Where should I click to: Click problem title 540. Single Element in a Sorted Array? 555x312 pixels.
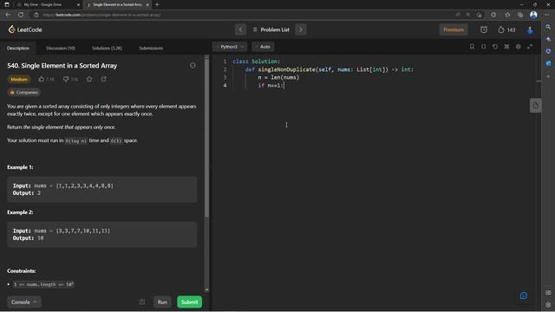(x=62, y=66)
